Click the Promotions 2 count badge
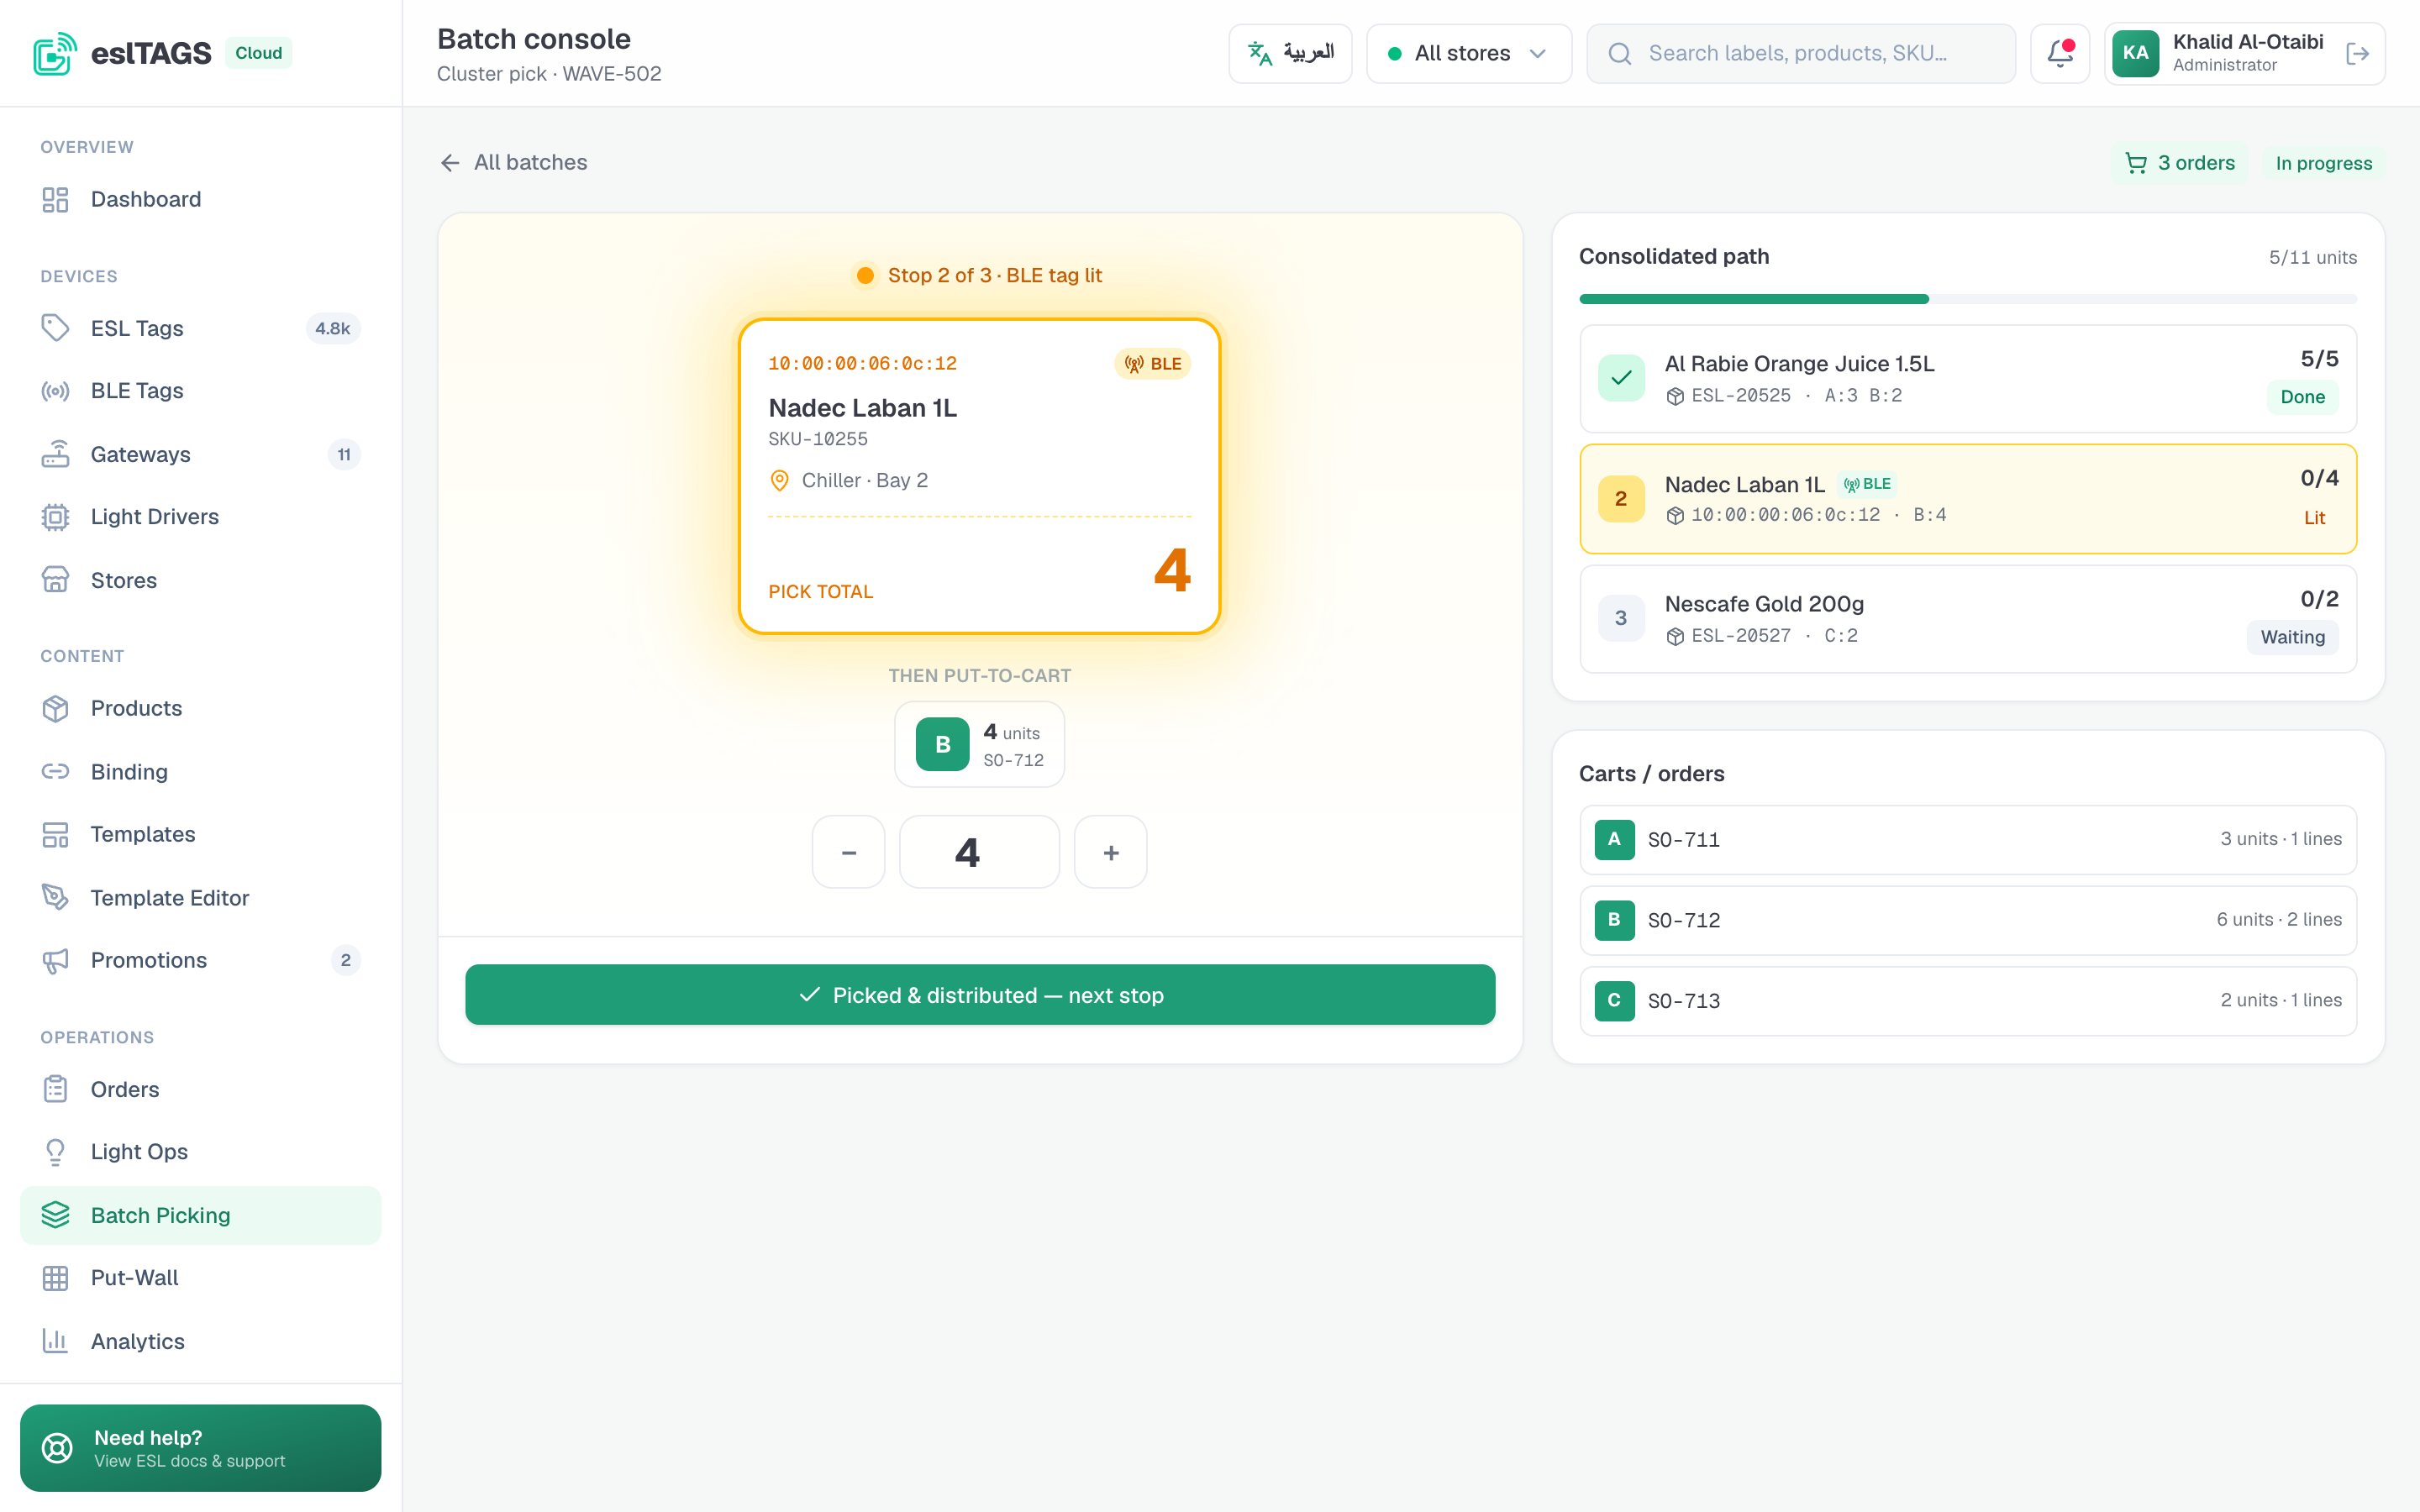This screenshot has height=1512, width=2420. (346, 960)
